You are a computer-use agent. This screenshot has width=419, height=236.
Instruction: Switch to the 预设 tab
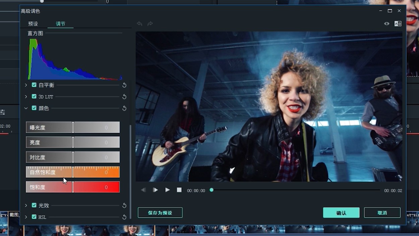coord(33,24)
